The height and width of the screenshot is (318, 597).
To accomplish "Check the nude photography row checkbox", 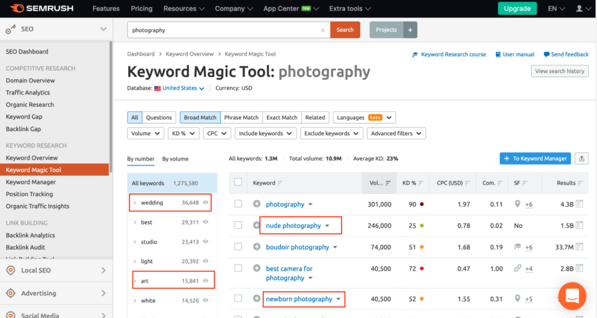I will [x=238, y=225].
